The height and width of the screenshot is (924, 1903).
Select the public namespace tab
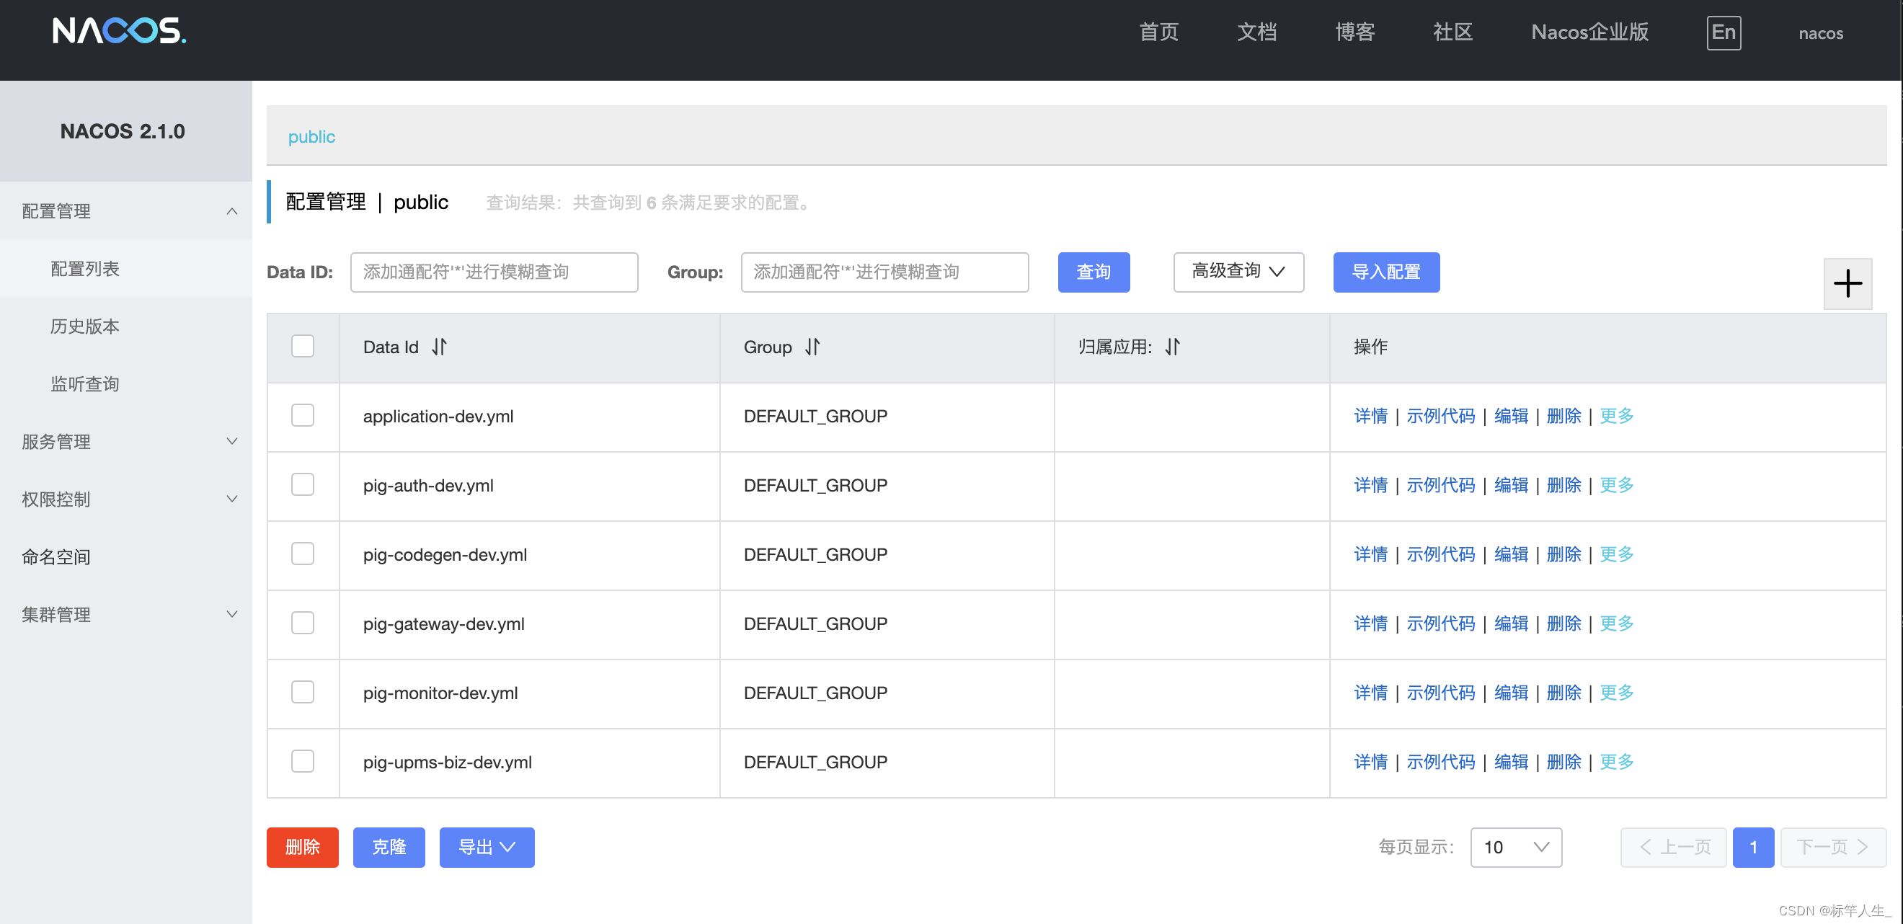point(311,137)
